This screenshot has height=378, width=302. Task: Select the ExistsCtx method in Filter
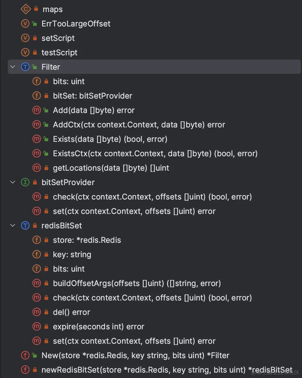155,154
